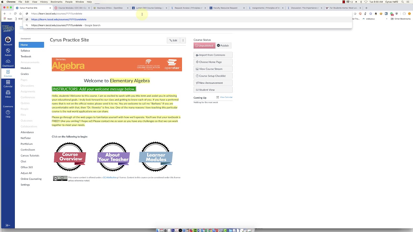Open Other Bookmarks folder
This screenshot has height=232, width=413.
(401, 19)
